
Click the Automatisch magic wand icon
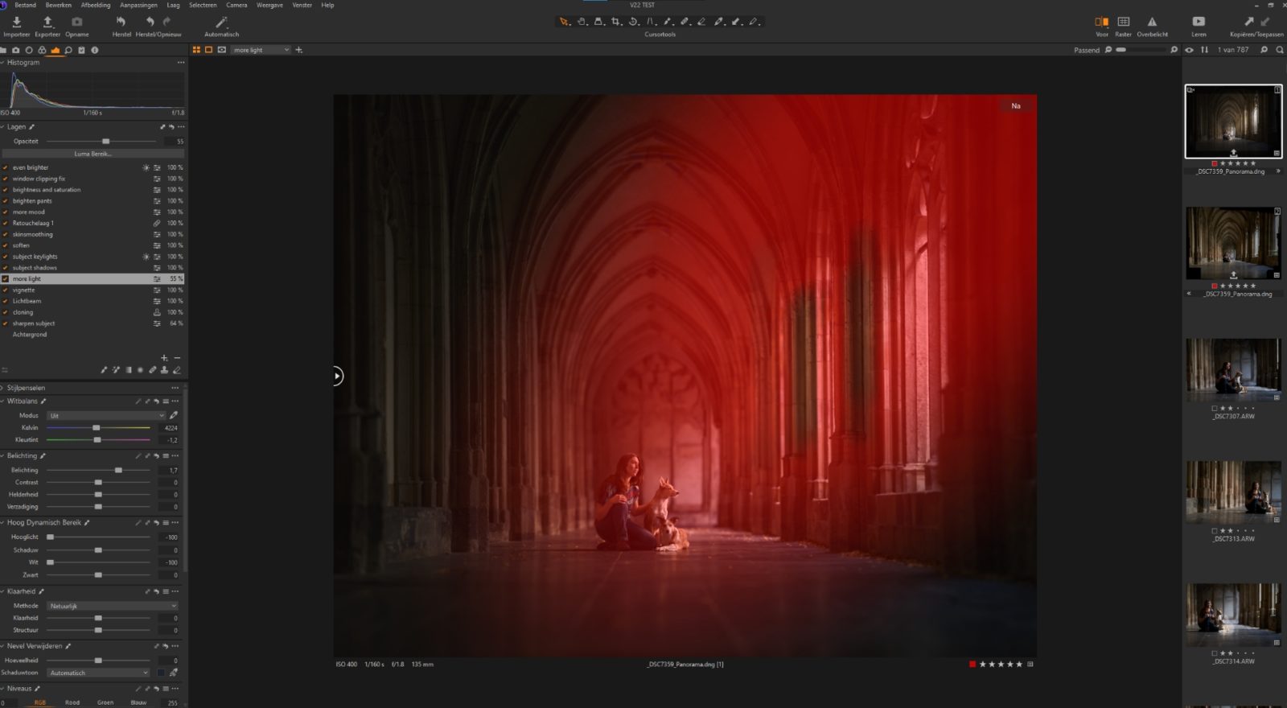point(221,23)
